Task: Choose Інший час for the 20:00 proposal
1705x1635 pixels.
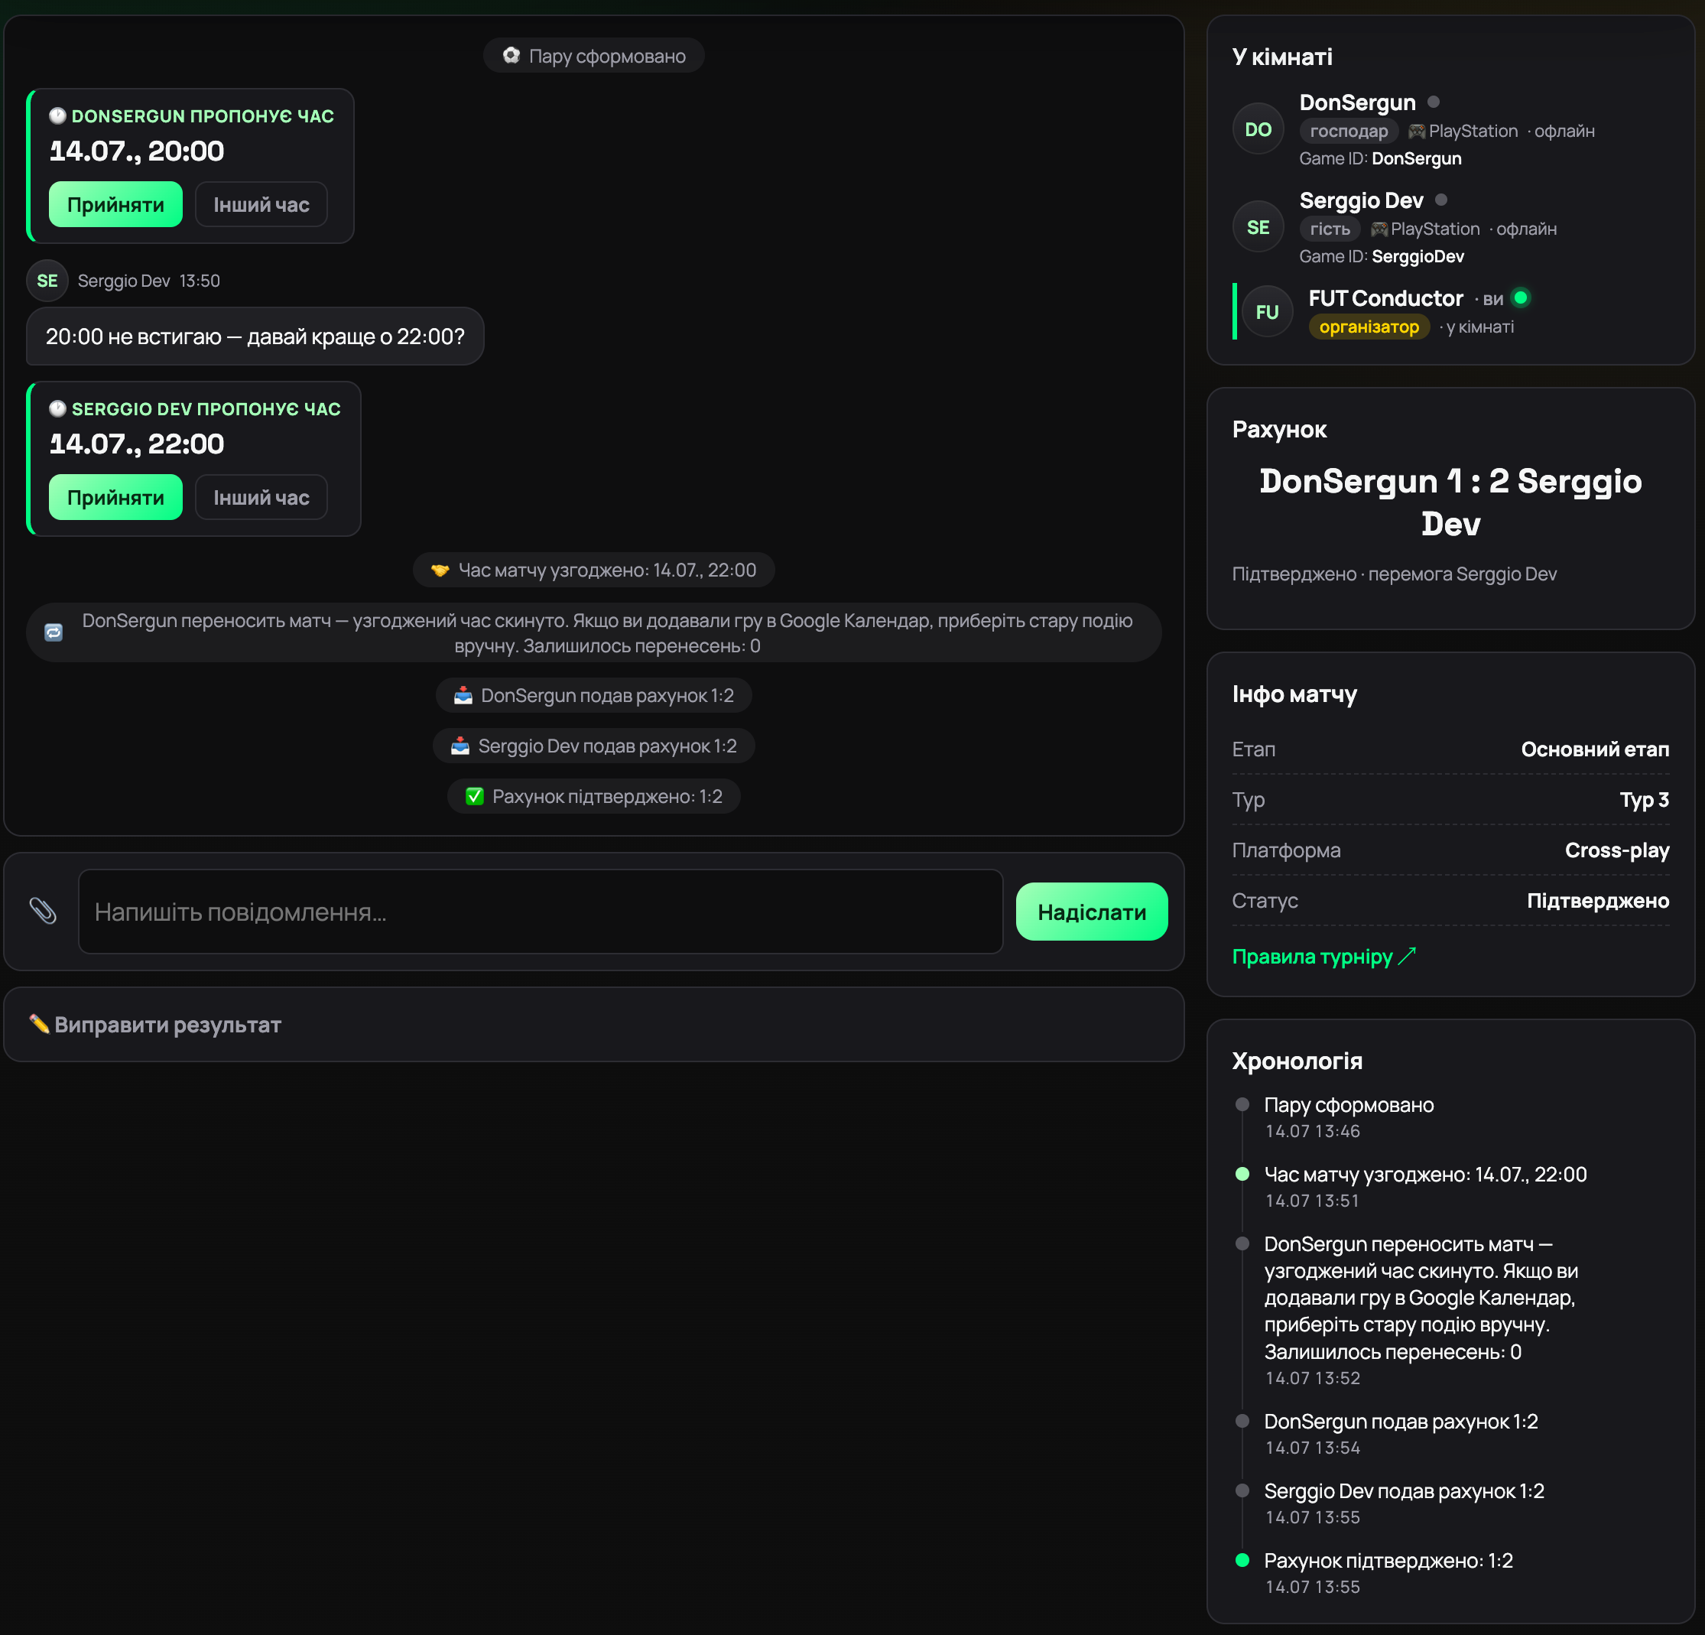Action: tap(261, 204)
